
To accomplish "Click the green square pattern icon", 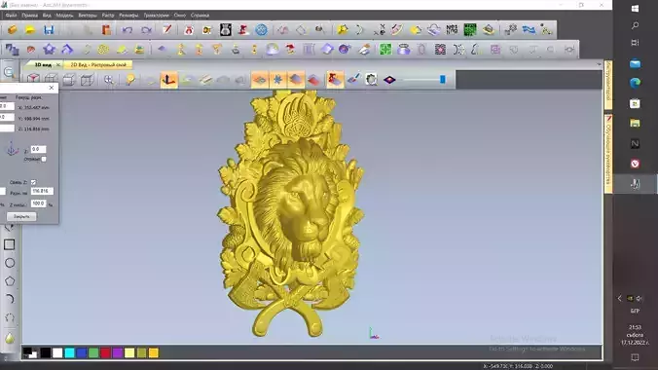I will [x=385, y=50].
